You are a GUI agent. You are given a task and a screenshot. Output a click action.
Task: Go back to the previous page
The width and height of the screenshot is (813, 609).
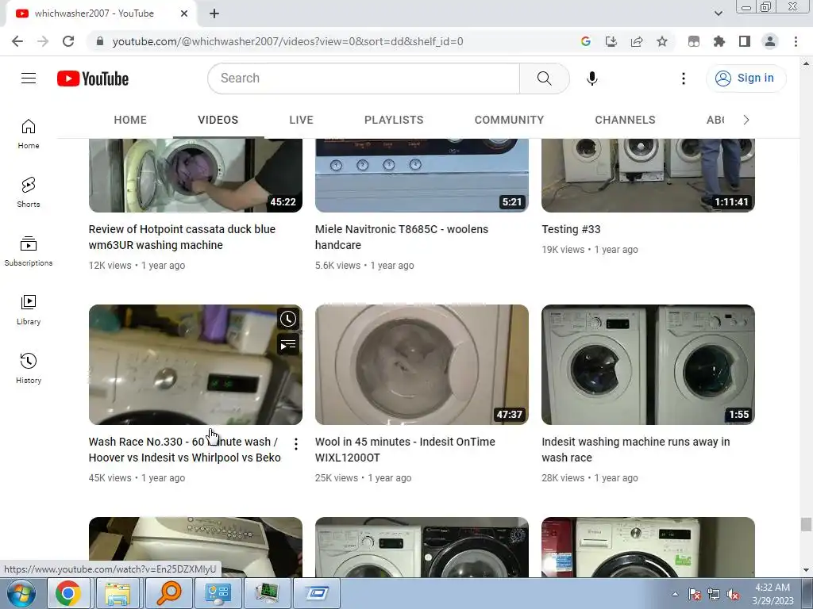click(x=17, y=41)
